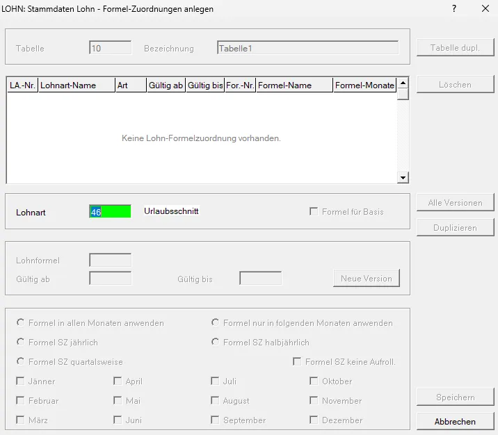The height and width of the screenshot is (435, 498).
Task: Tick the Formel für Basis checkbox
Action: coord(314,211)
